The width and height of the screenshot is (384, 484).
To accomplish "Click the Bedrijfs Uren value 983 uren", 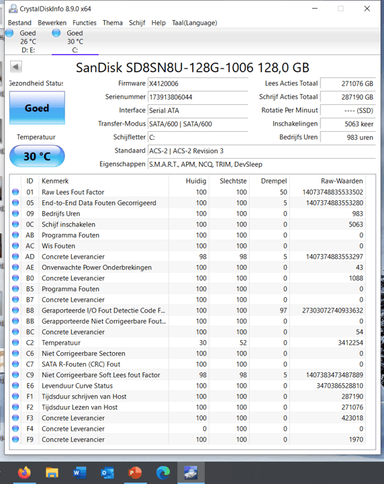I will (x=348, y=137).
